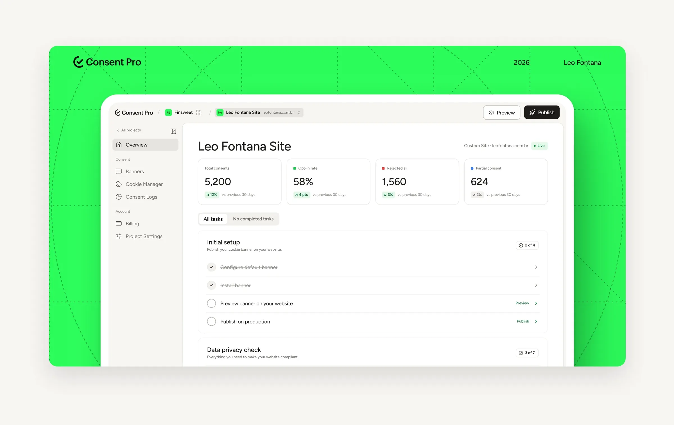Viewport: 674px width, 425px height.
Task: Expand the Install banner row chevron
Action: [536, 285]
